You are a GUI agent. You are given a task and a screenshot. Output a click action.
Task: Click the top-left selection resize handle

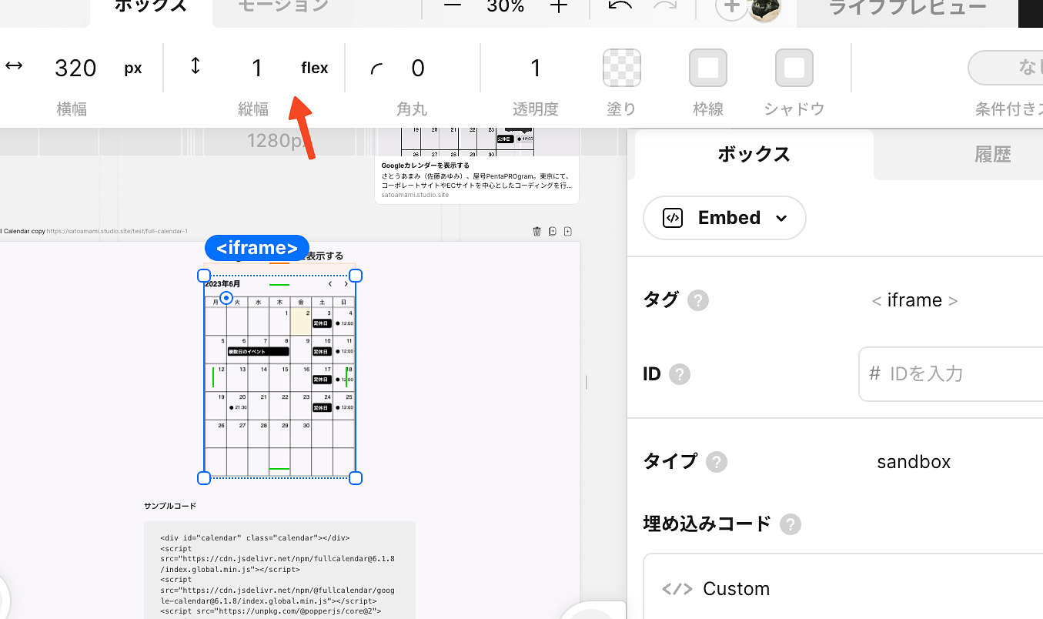click(204, 276)
